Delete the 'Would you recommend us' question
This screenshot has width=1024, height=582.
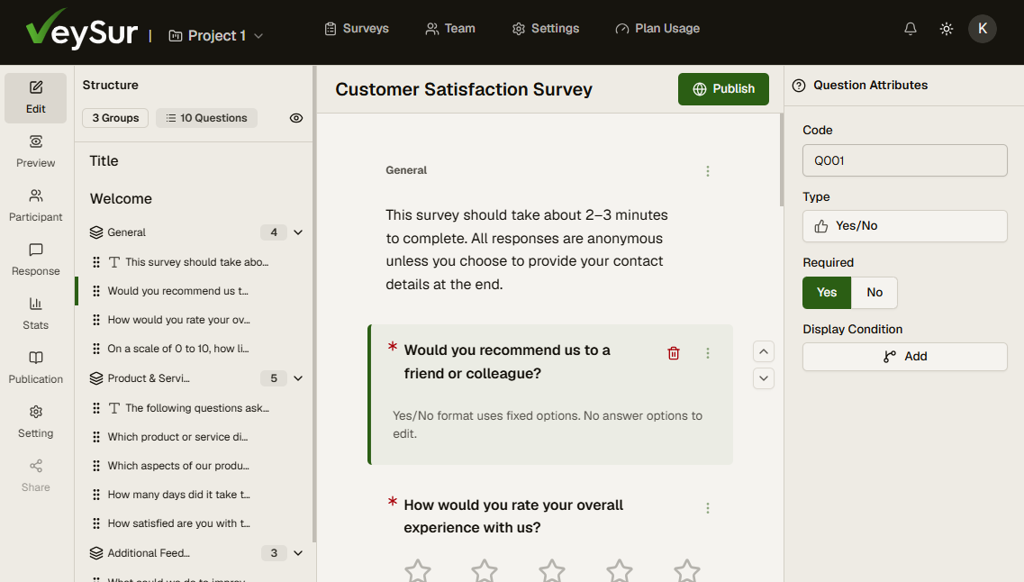(x=674, y=353)
